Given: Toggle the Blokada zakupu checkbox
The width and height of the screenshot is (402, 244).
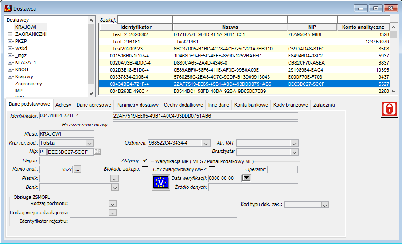Looking at the screenshot, I should tap(145, 169).
